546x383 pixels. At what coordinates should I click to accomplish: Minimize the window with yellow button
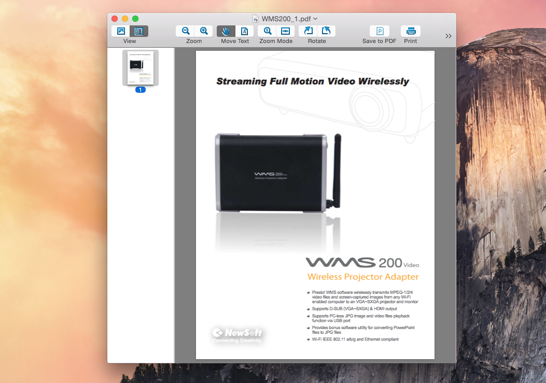(125, 19)
